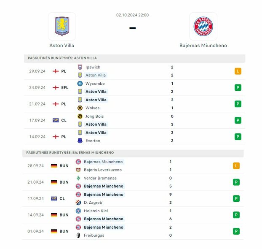
Task: Click the Aston Villa club crest
Action: tap(62, 26)
